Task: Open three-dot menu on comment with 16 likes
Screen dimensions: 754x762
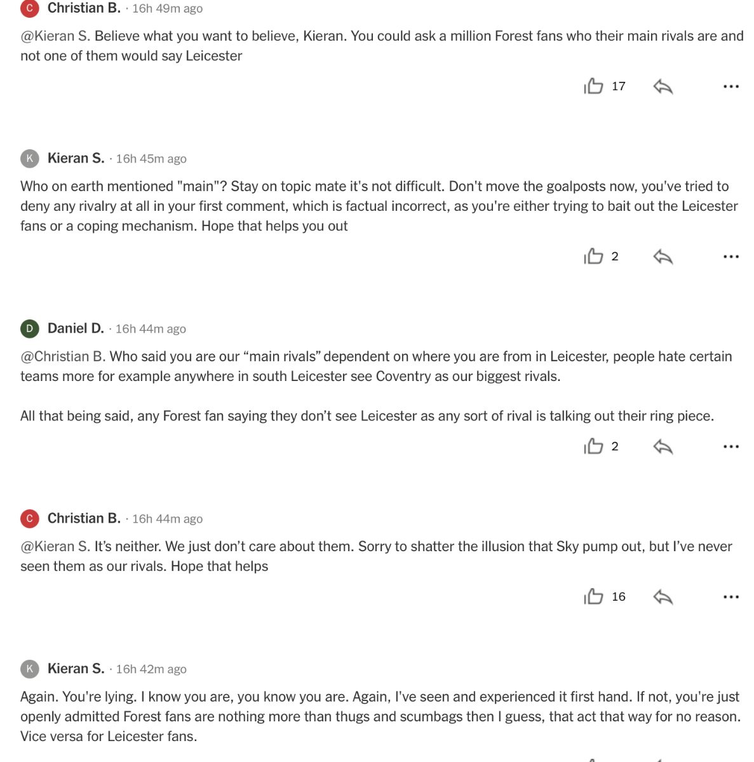Action: pos(731,597)
